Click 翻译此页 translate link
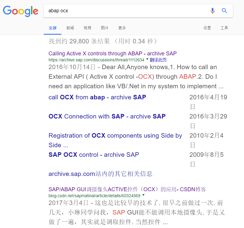Viewport: 244px width, 228px height. [158, 60]
